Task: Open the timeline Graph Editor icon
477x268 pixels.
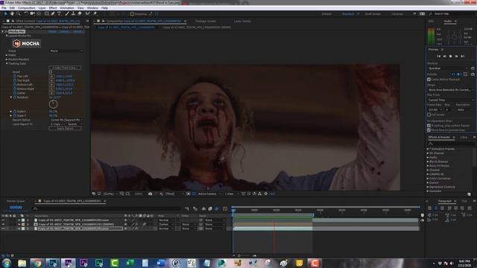Action: click(x=225, y=208)
